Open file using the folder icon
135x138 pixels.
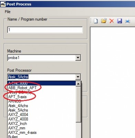(104, 21)
